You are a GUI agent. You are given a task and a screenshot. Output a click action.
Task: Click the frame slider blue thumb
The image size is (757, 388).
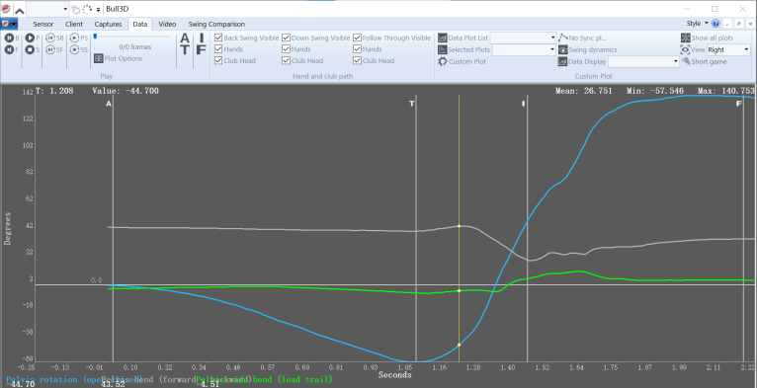(x=95, y=37)
